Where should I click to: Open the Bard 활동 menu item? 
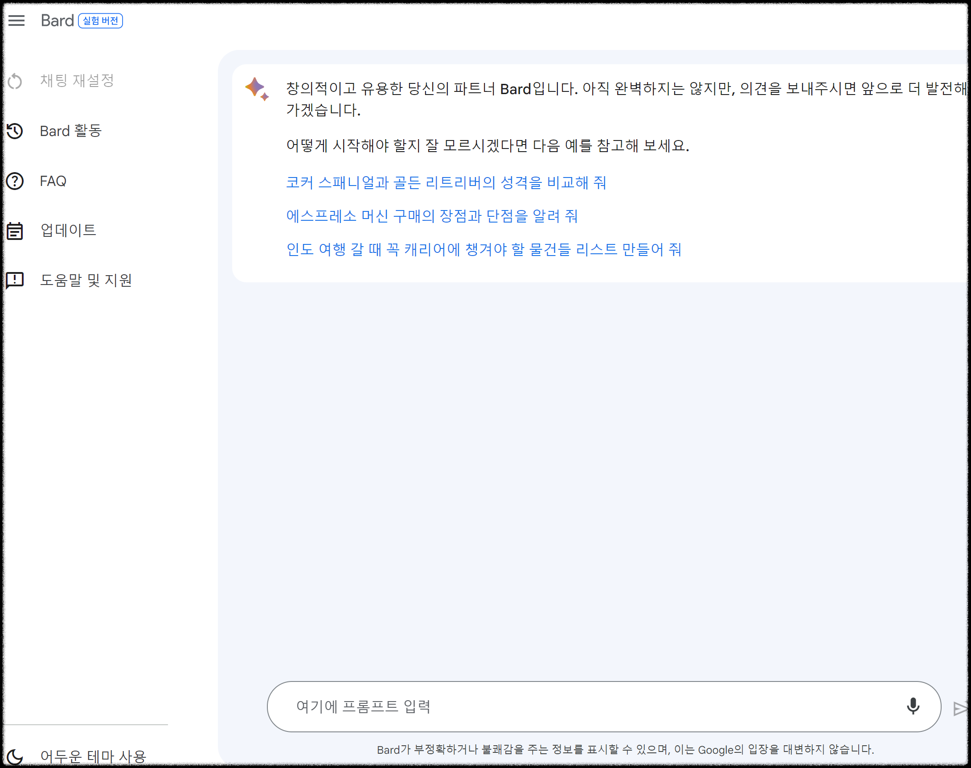coord(70,131)
